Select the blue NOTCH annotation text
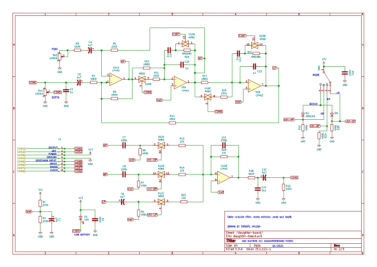Image resolution: width=377 pixels, height=267 pixels. (313, 104)
